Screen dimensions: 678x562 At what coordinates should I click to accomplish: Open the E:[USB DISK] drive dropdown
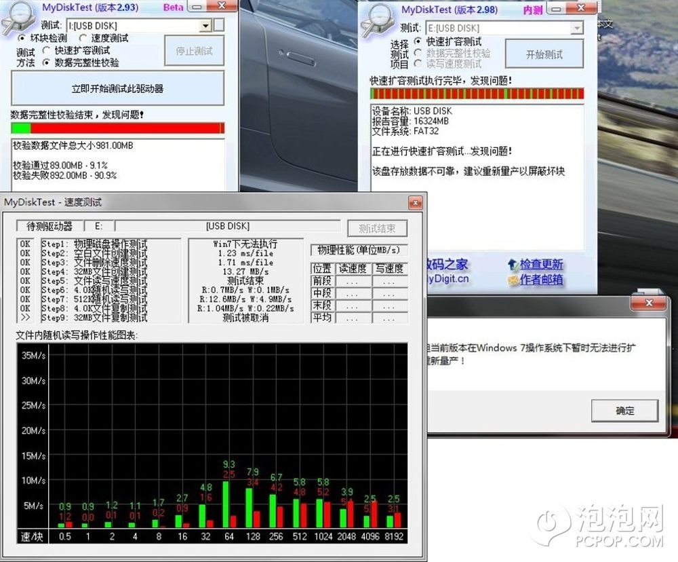[x=577, y=28]
